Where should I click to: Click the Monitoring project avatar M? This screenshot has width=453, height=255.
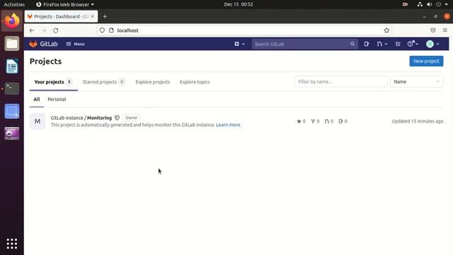[x=38, y=121]
